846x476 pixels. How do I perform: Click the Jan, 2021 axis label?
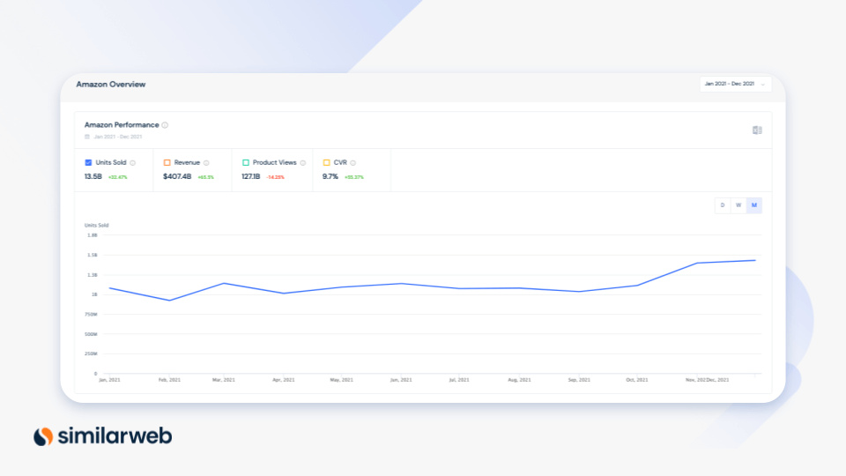[x=109, y=380]
